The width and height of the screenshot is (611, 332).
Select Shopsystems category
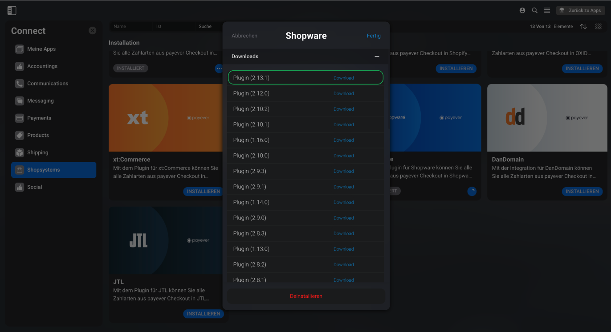click(53, 170)
